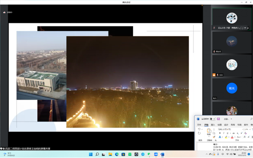This screenshot has width=253, height=158.
Task: Switch to the 设计 (Design) ribbon tab
Action: click(x=226, y=125)
